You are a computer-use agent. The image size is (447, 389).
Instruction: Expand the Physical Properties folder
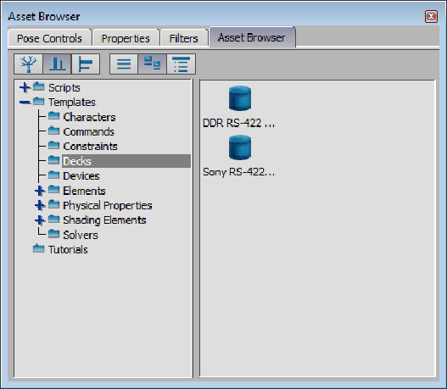tap(40, 205)
